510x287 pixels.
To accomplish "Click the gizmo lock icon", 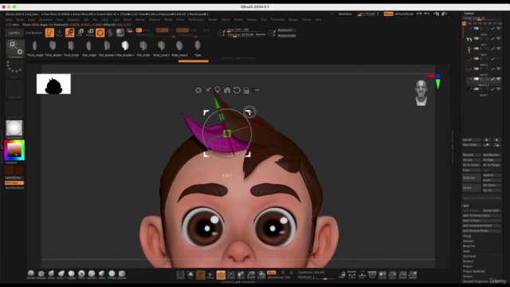I will click(x=246, y=90).
